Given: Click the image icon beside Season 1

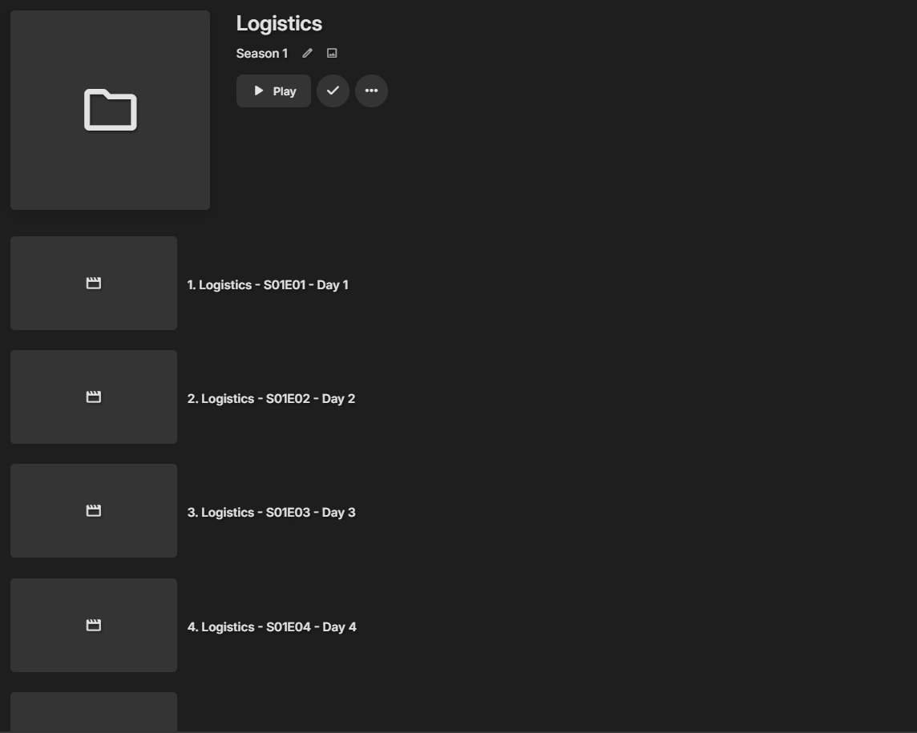Looking at the screenshot, I should (332, 53).
